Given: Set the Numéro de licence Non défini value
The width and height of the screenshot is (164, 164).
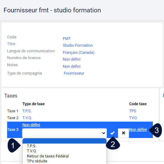Looking at the screenshot, I should click(71, 59).
